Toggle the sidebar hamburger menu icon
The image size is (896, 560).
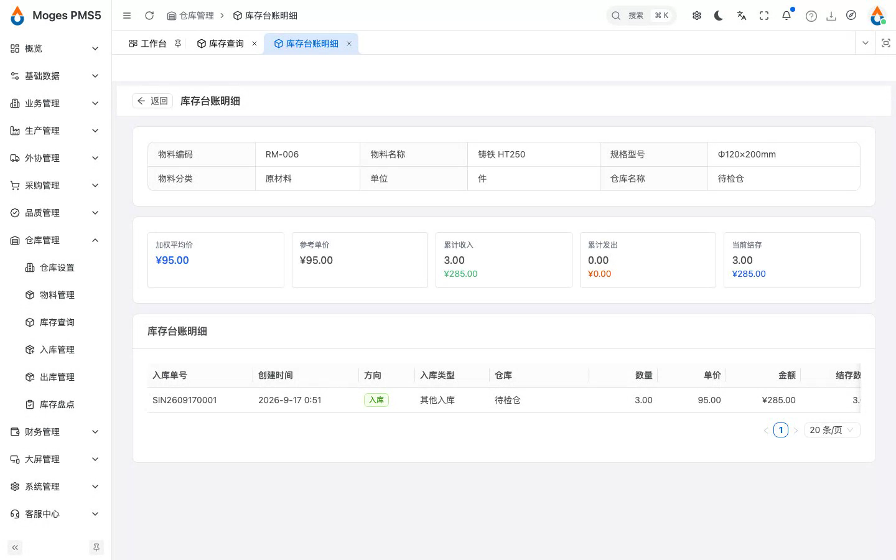[127, 16]
